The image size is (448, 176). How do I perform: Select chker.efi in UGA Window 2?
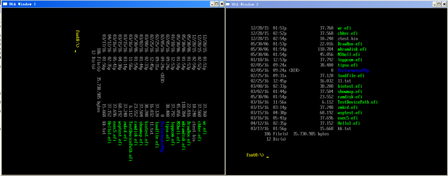click(x=347, y=33)
